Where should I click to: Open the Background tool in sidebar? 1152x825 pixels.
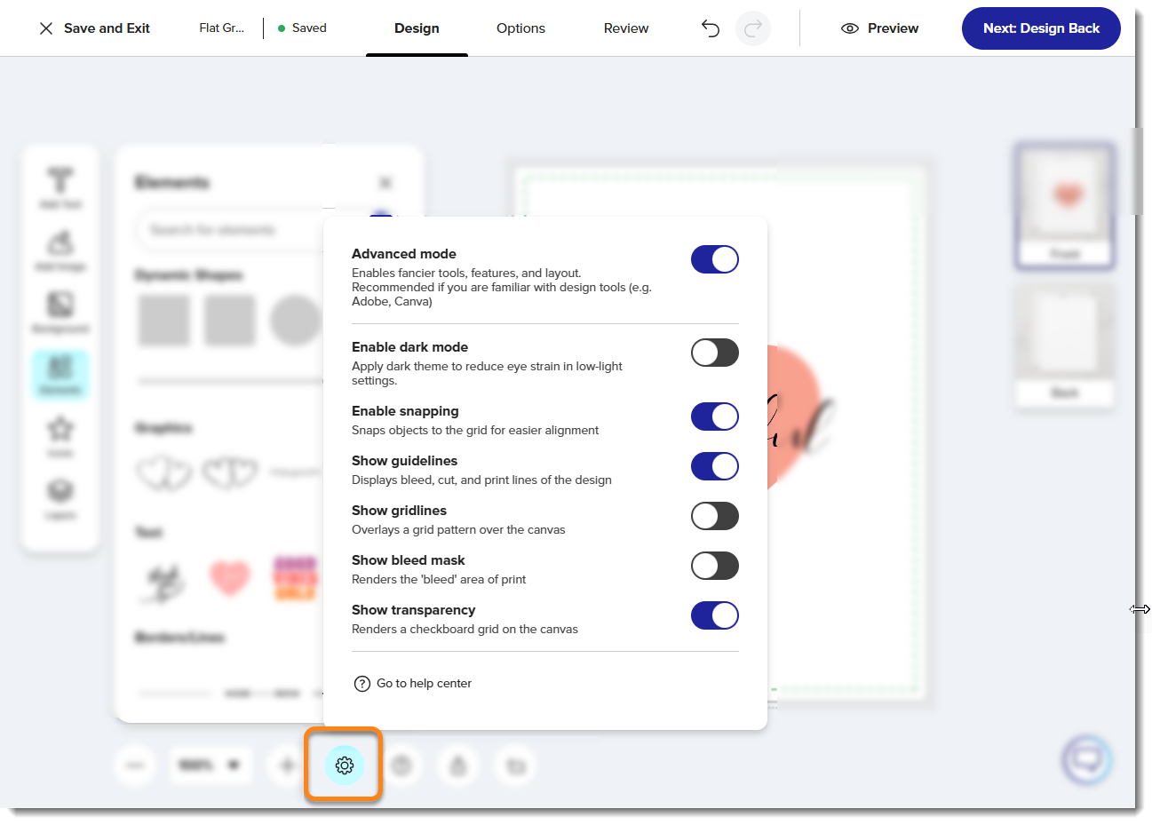(60, 312)
